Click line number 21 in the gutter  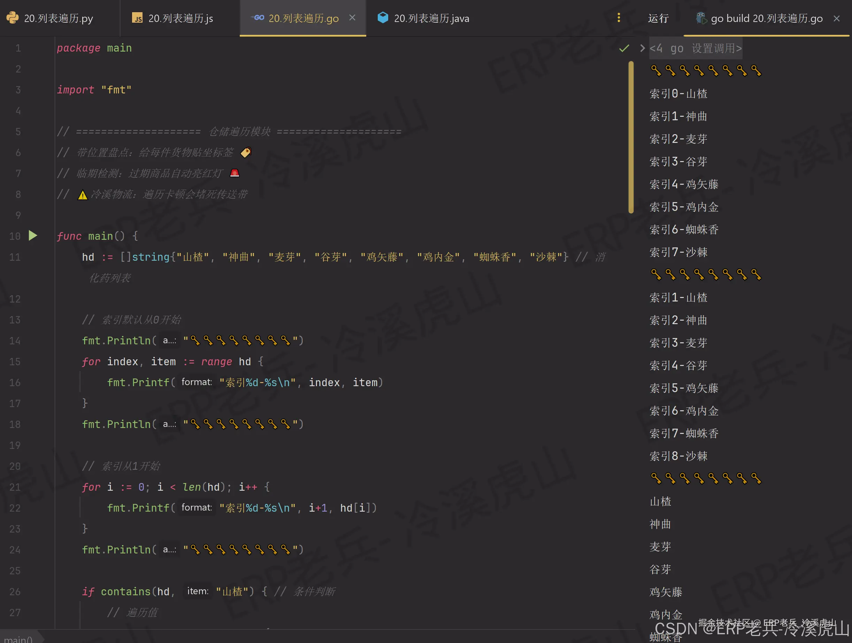[x=15, y=487]
